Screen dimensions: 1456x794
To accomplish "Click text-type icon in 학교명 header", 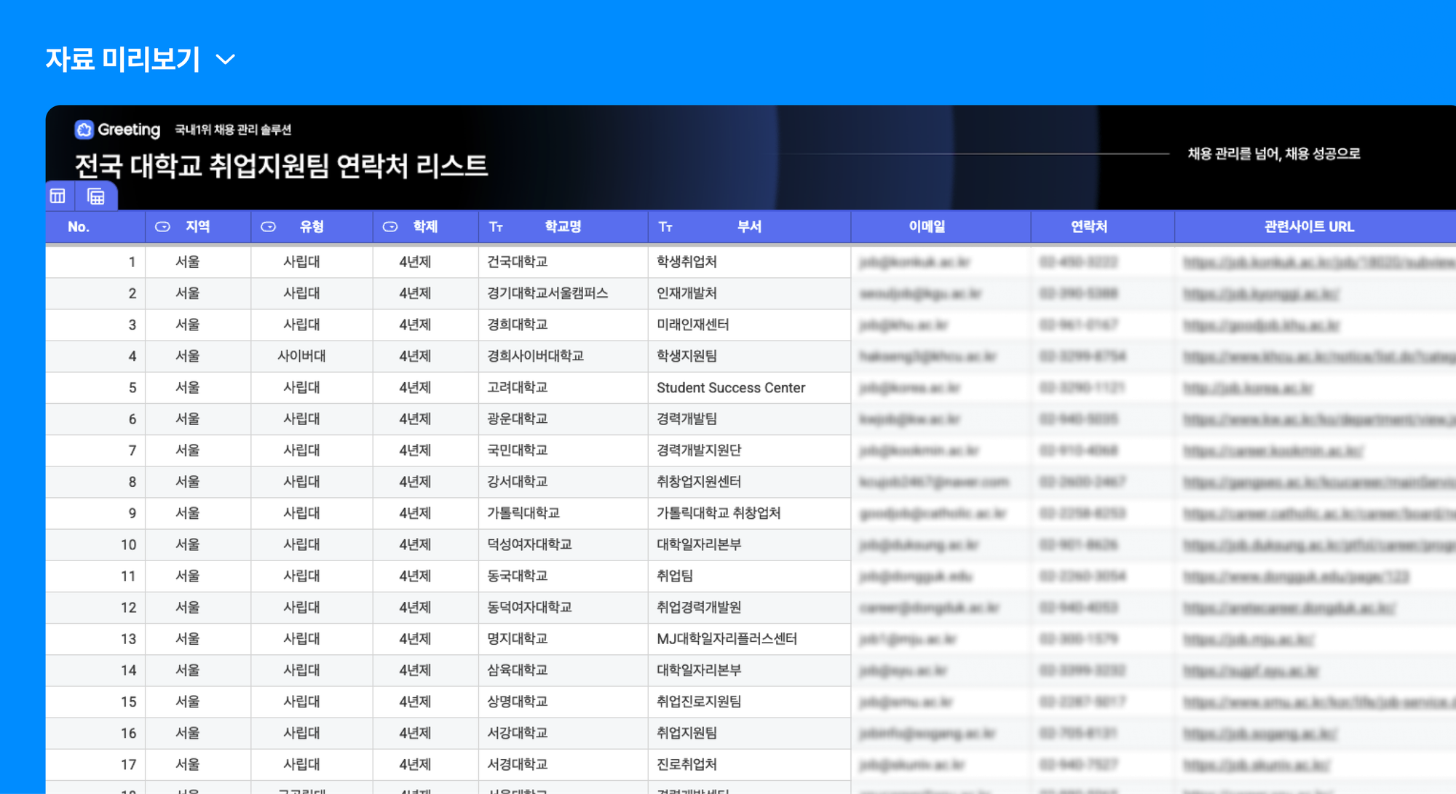I will (496, 227).
